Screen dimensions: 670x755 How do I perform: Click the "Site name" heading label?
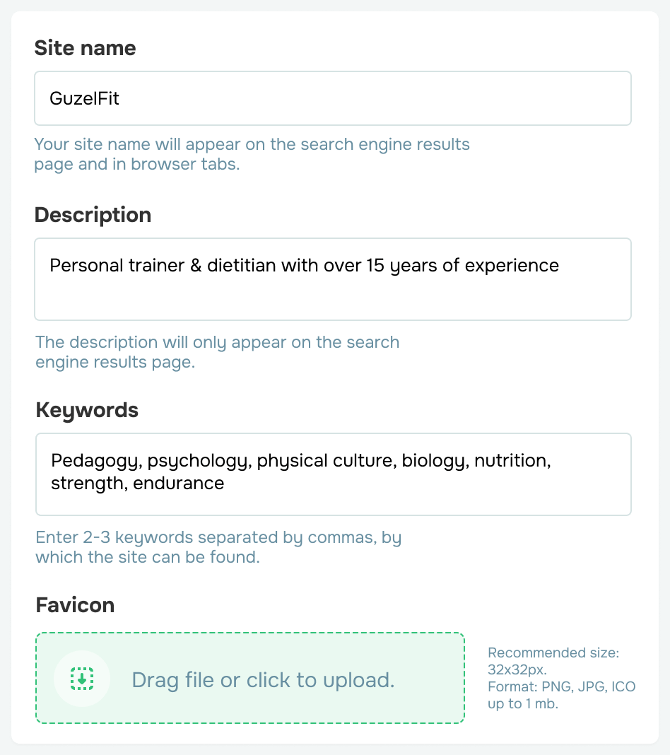[x=85, y=48]
